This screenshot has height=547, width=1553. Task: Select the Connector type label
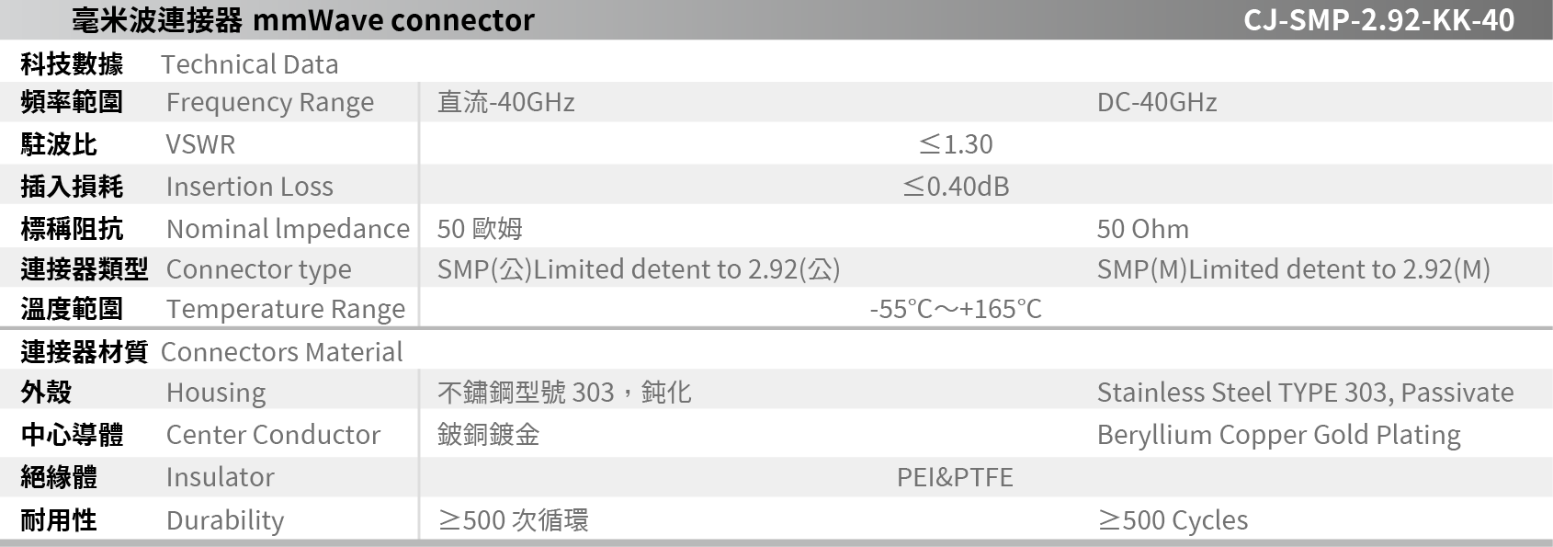[258, 269]
